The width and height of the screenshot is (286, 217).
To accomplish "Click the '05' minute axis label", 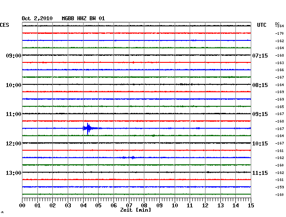I will tap(98, 205).
